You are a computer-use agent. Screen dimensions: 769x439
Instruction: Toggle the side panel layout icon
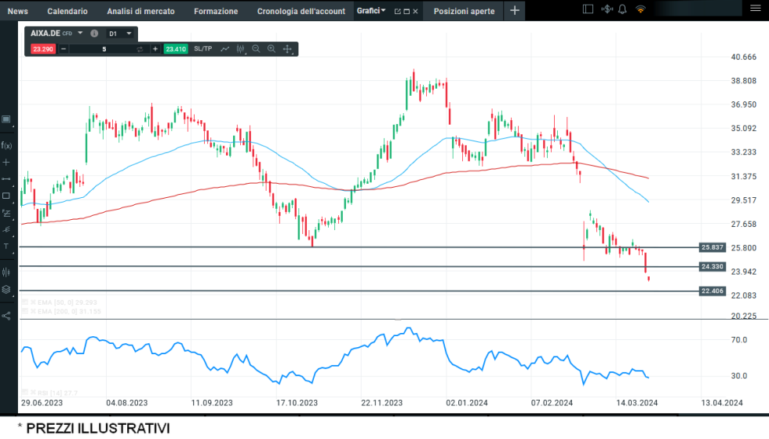[x=588, y=9]
